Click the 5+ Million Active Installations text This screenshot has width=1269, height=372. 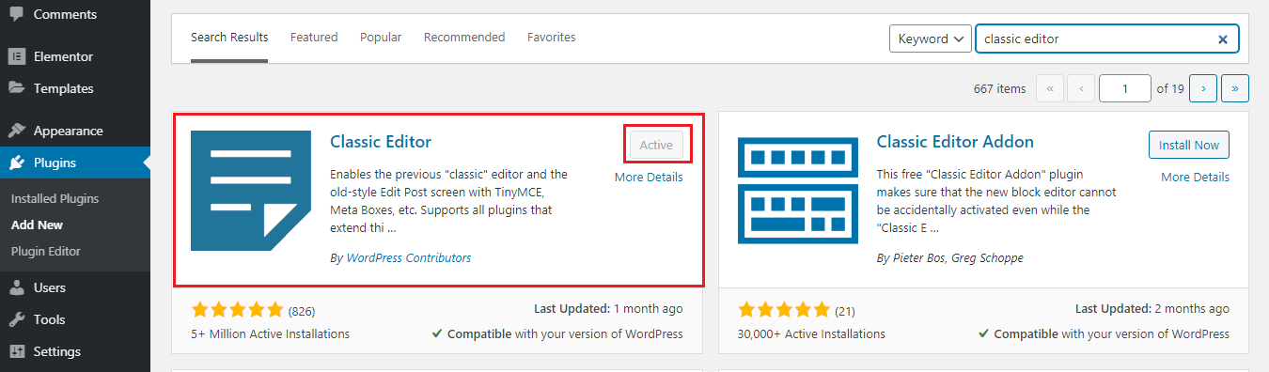271,333
